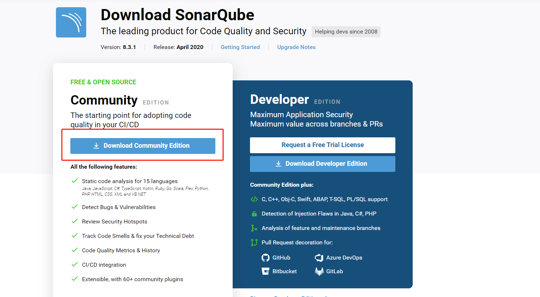Click 'Detection of Injection Flaws' text
540x297 pixels.
[x=319, y=214]
